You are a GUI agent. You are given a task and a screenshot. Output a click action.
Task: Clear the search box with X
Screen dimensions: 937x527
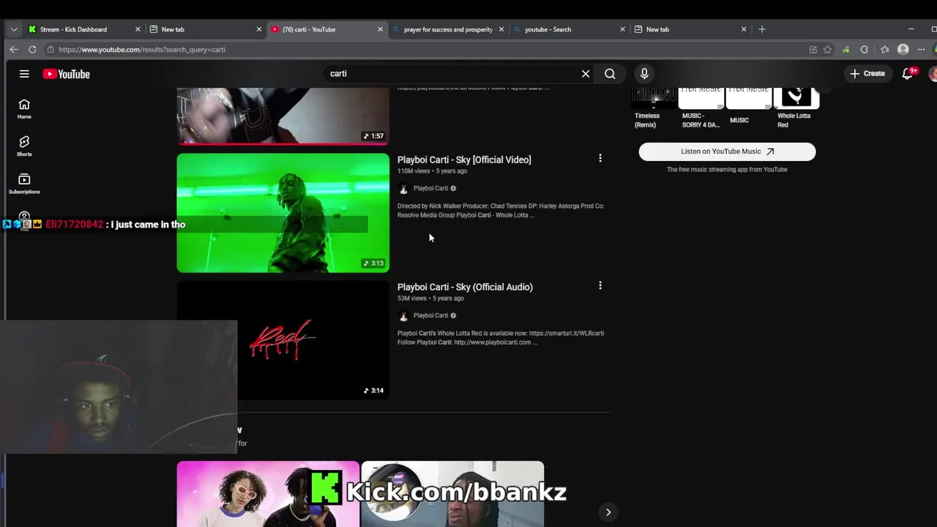click(x=586, y=74)
